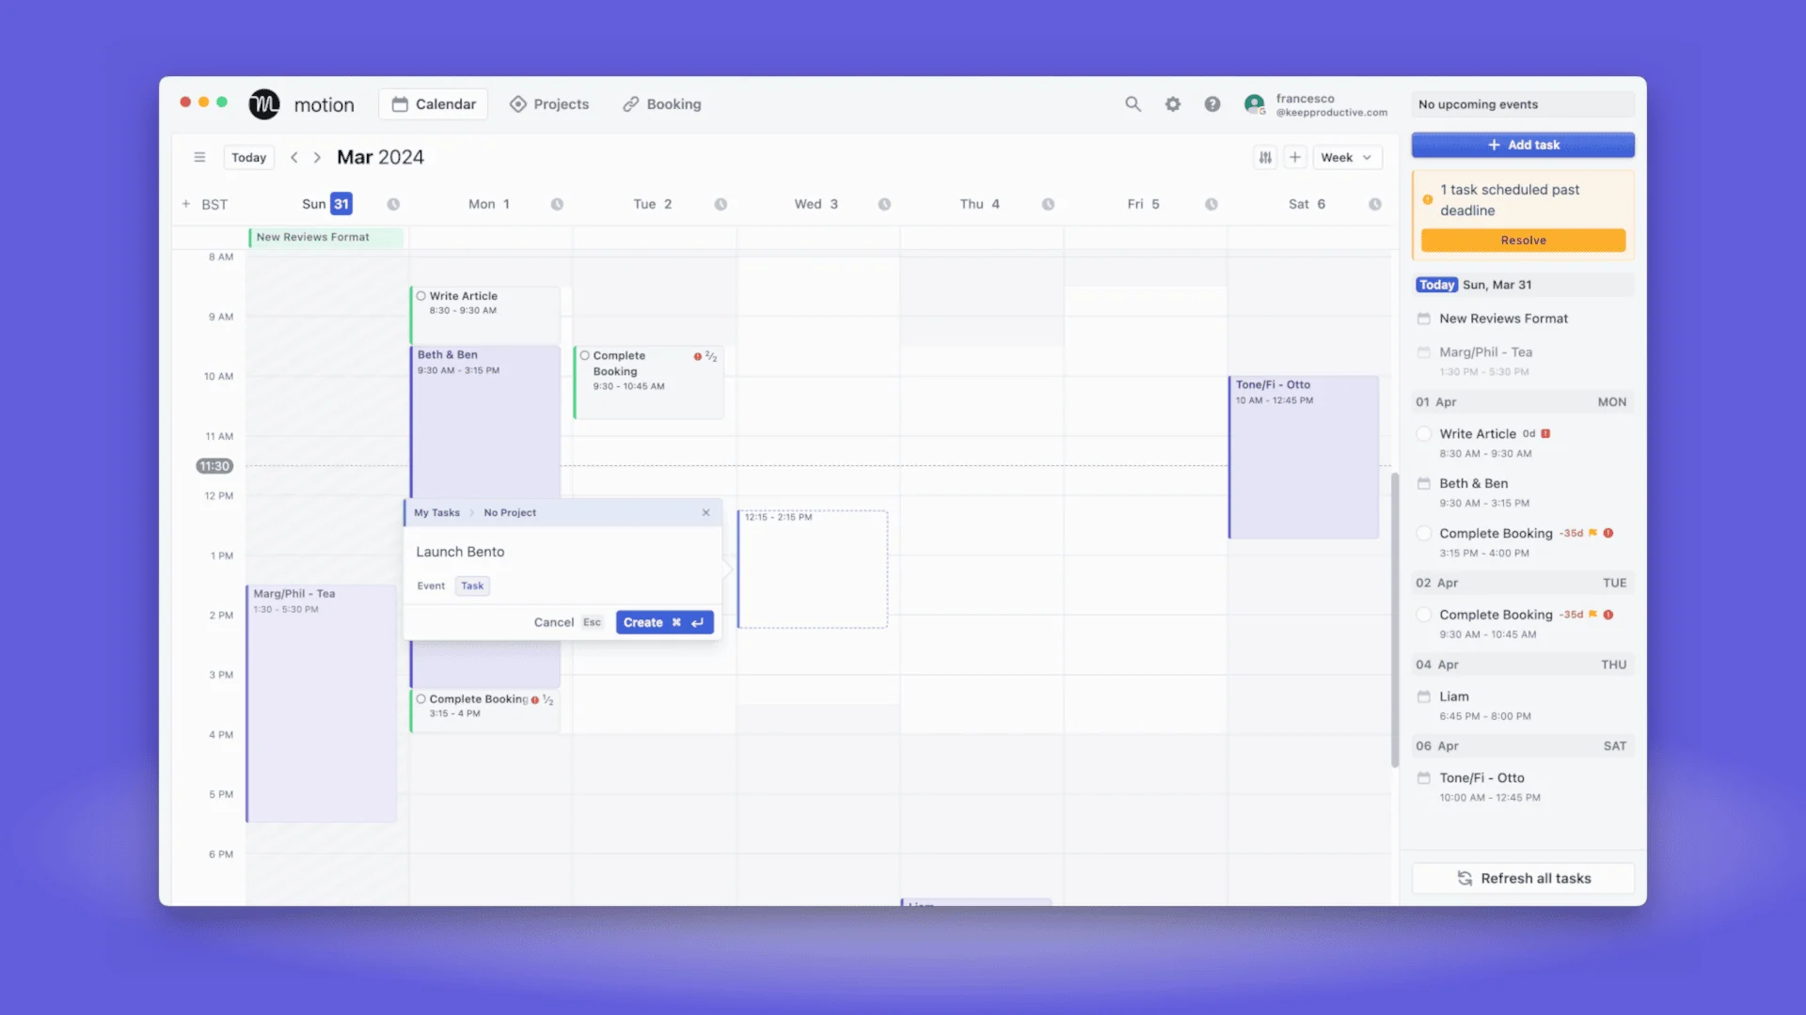Click the Complete Booking event on Tuesday
This screenshot has width=1806, height=1015.
click(646, 369)
